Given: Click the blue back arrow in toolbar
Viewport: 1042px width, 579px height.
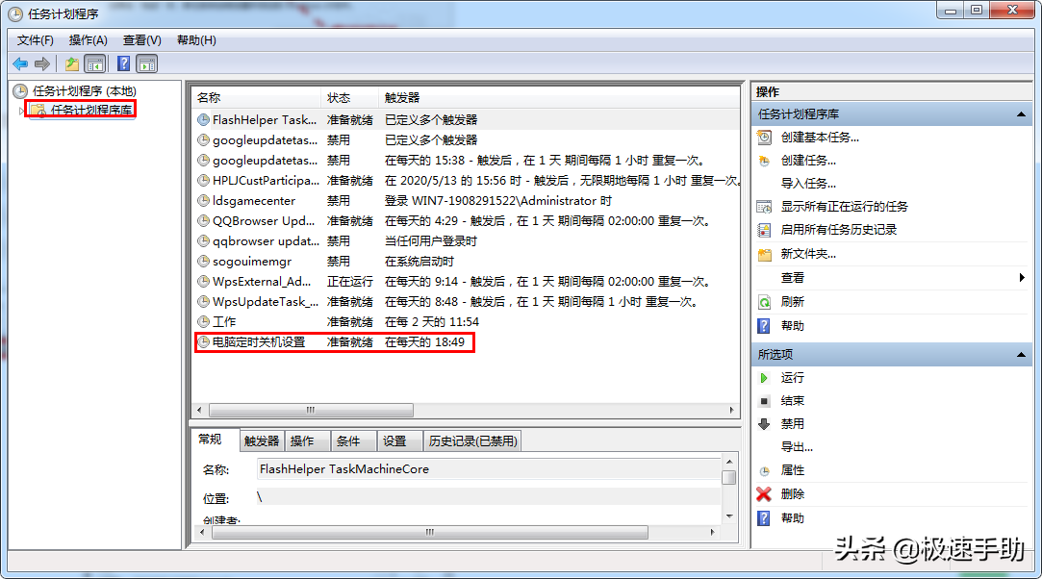Looking at the screenshot, I should (x=21, y=62).
